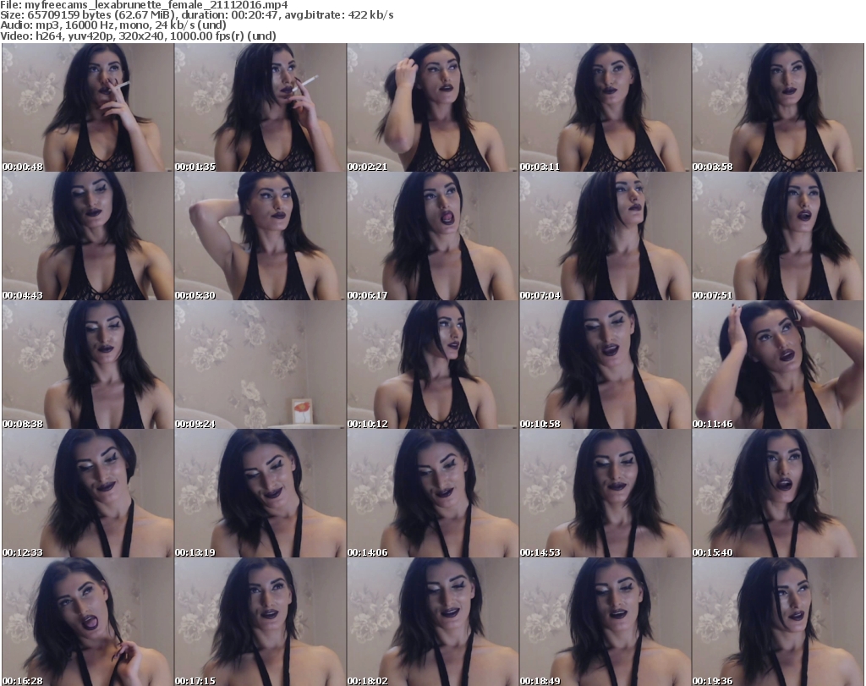Click the Video h264 info line

tap(138, 36)
